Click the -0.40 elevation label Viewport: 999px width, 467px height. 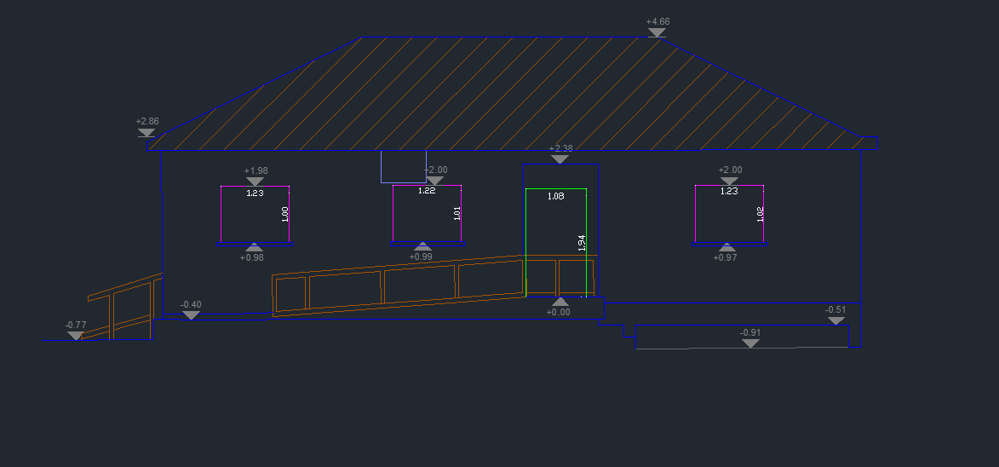click(191, 304)
